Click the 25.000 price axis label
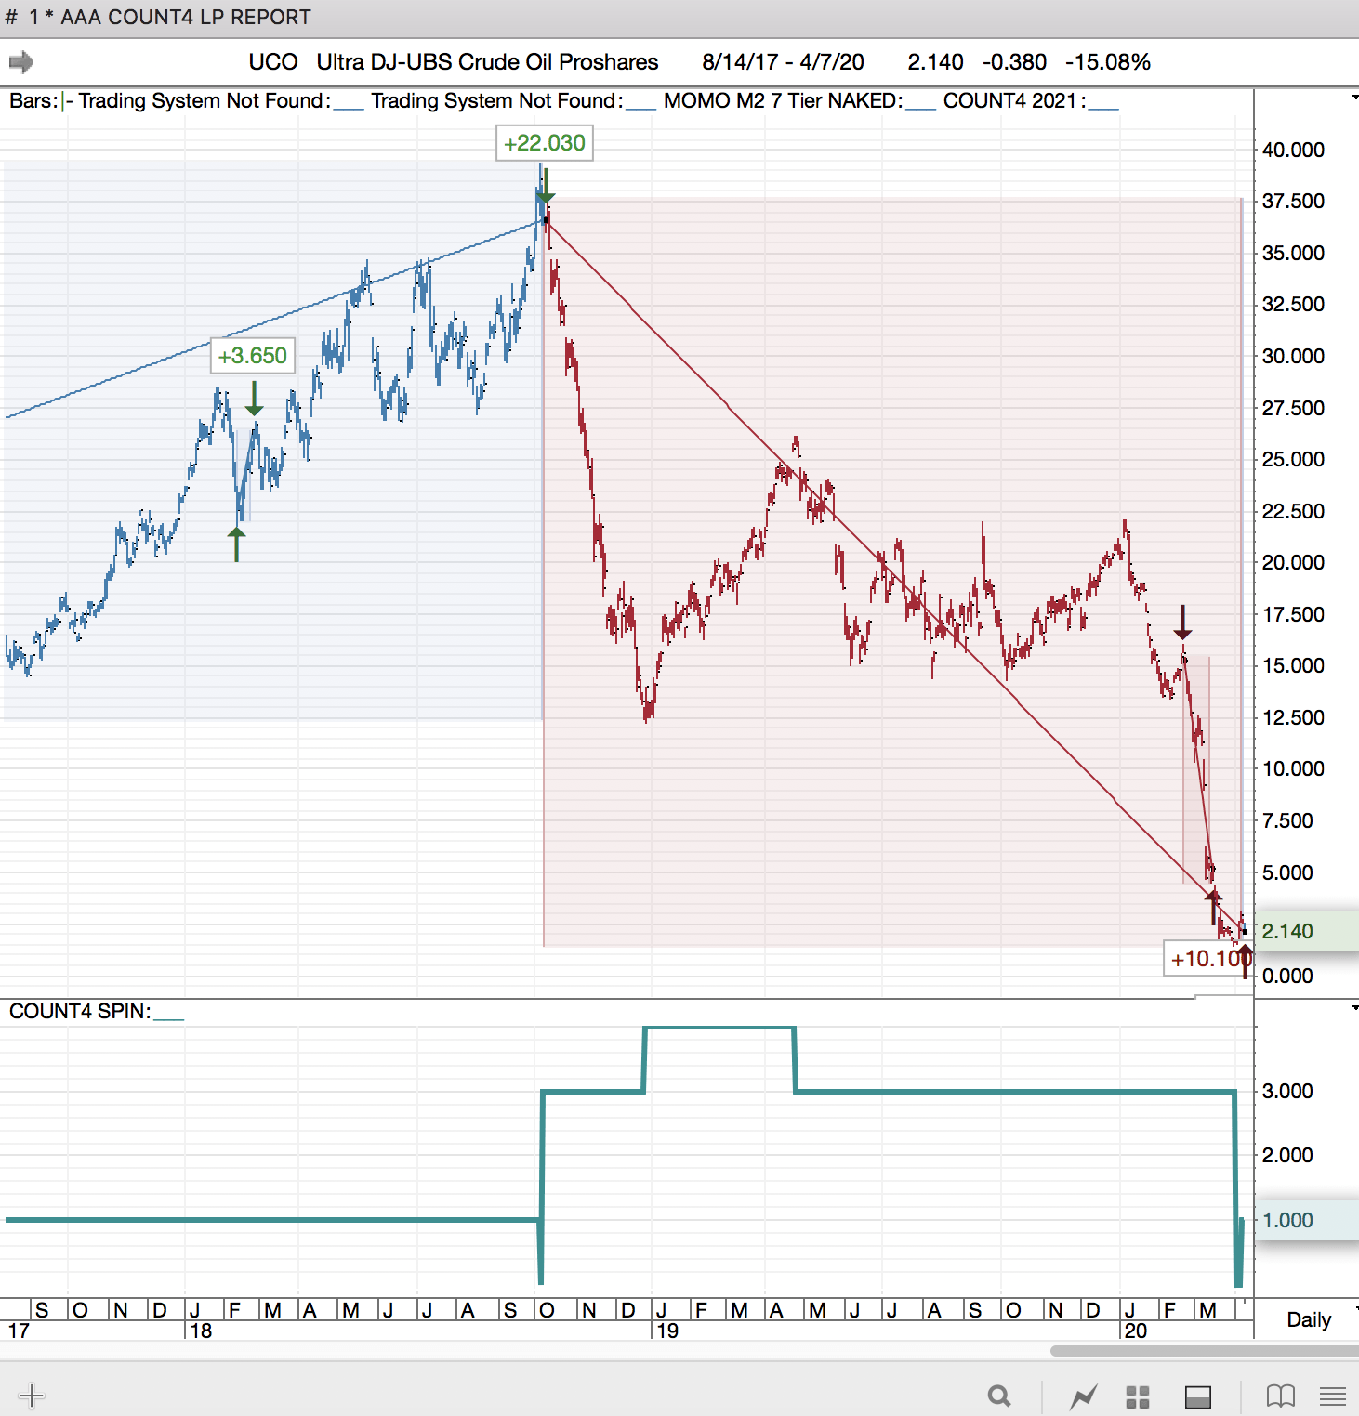The height and width of the screenshot is (1416, 1359). coord(1293,459)
